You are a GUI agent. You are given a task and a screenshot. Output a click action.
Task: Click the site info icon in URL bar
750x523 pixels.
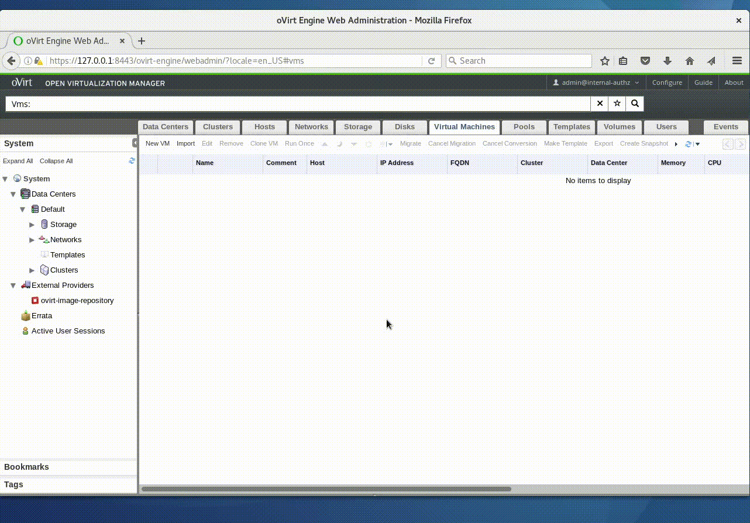pos(27,61)
